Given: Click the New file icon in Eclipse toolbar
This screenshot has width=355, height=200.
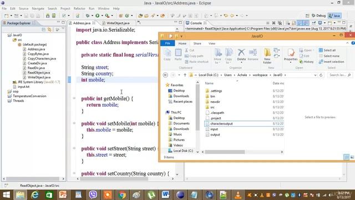Looking at the screenshot, I should click(6, 16).
